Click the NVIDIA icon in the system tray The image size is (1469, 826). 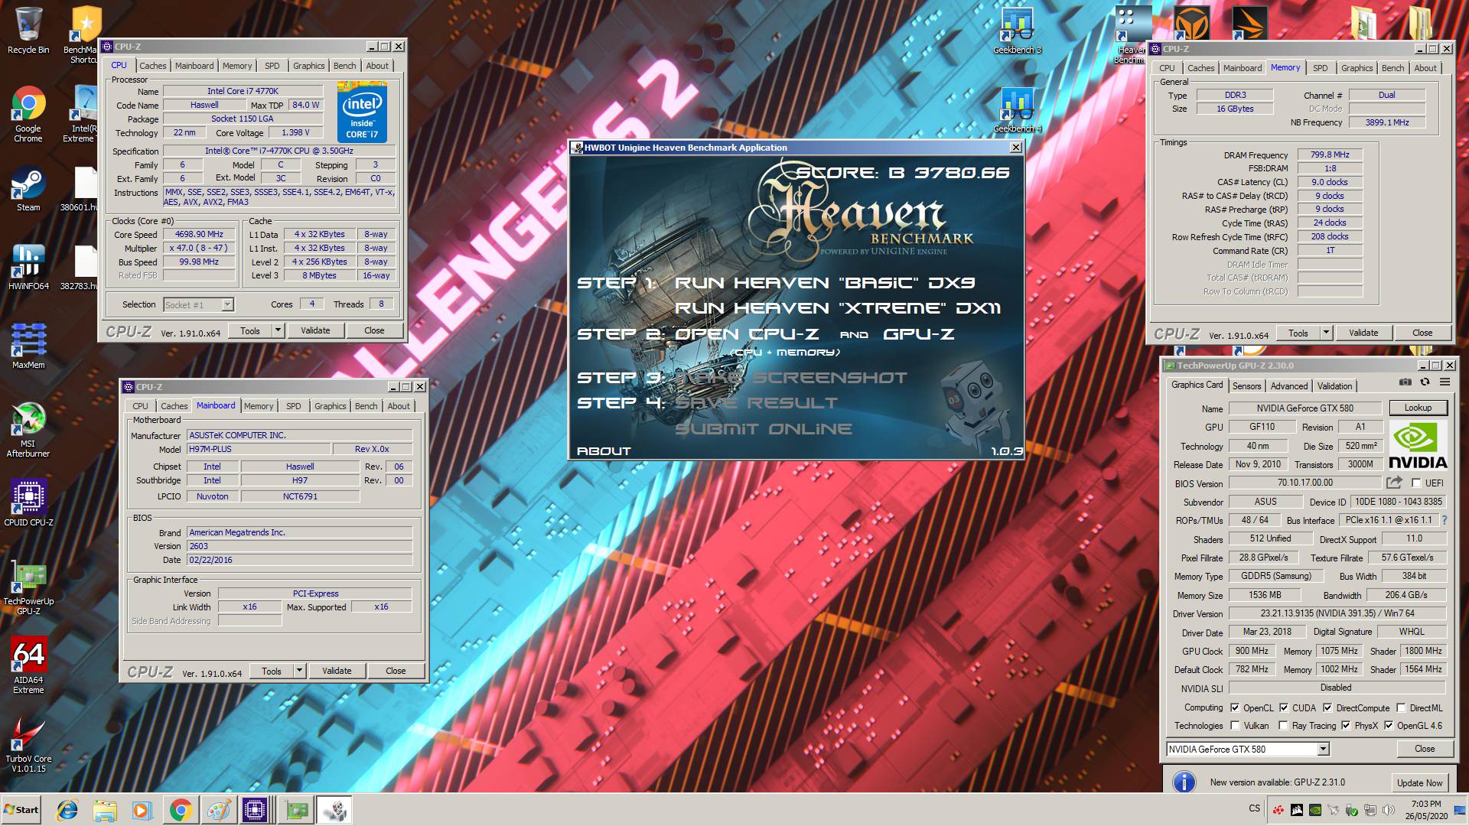1315,810
